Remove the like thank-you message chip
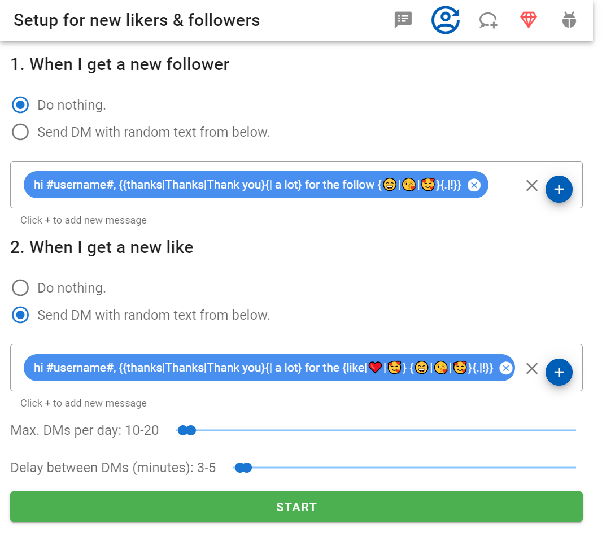This screenshot has width=602, height=541. point(505,368)
